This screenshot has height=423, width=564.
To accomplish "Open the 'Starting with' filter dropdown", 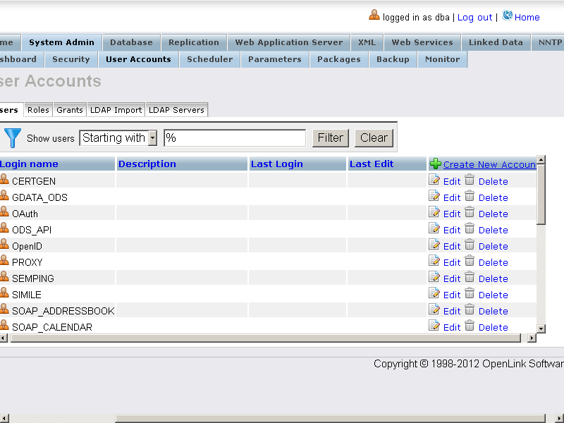I will [152, 138].
